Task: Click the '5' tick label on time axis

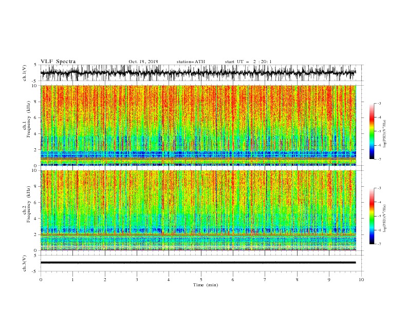Action: click(x=201, y=280)
